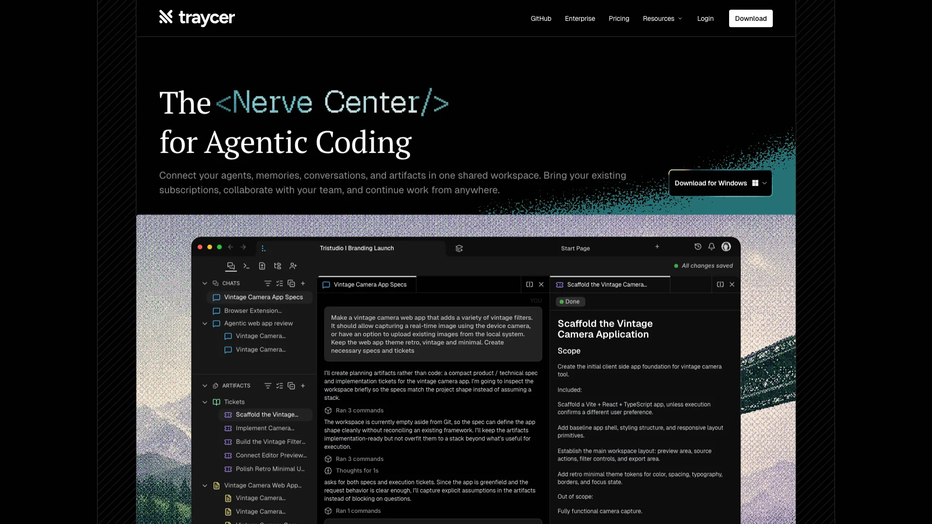
Task: Filter the CHATS list
Action: point(268,283)
